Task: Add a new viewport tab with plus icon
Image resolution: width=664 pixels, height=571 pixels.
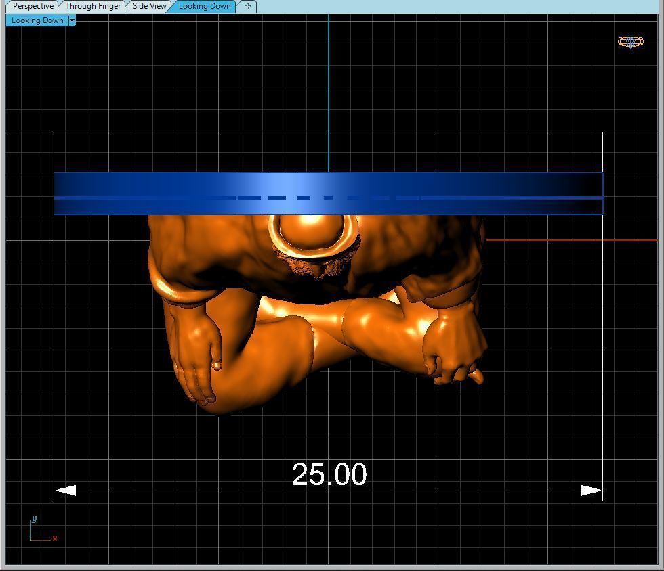Action: tap(247, 6)
